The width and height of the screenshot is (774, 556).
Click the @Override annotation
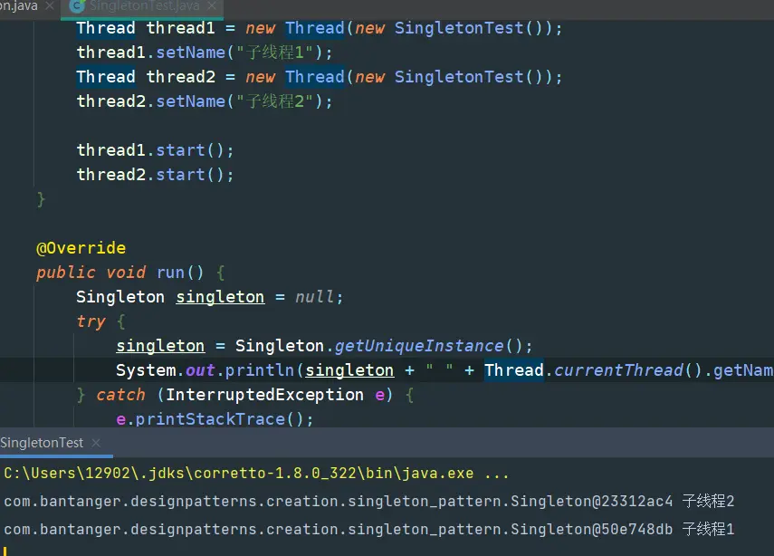[x=81, y=248]
